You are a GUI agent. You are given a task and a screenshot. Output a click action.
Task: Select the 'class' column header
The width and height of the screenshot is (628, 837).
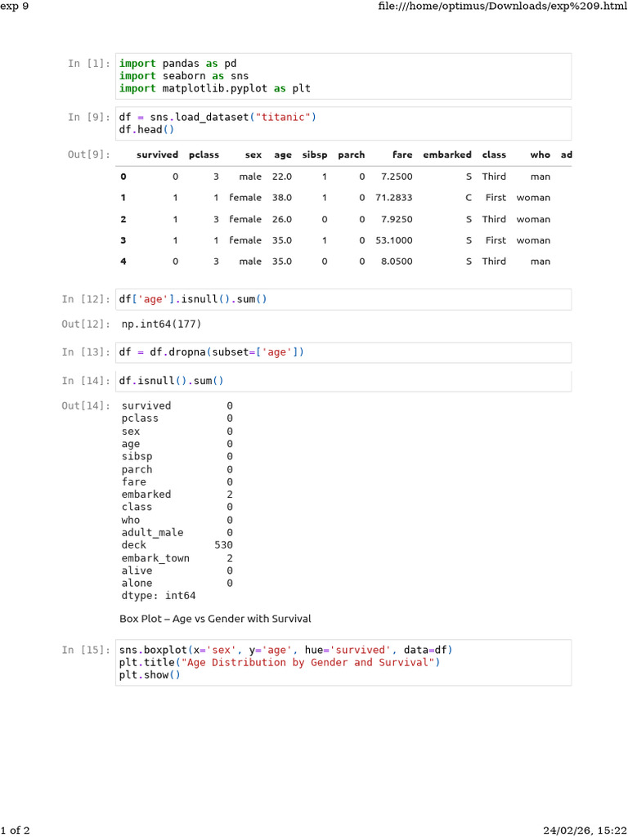pos(494,154)
